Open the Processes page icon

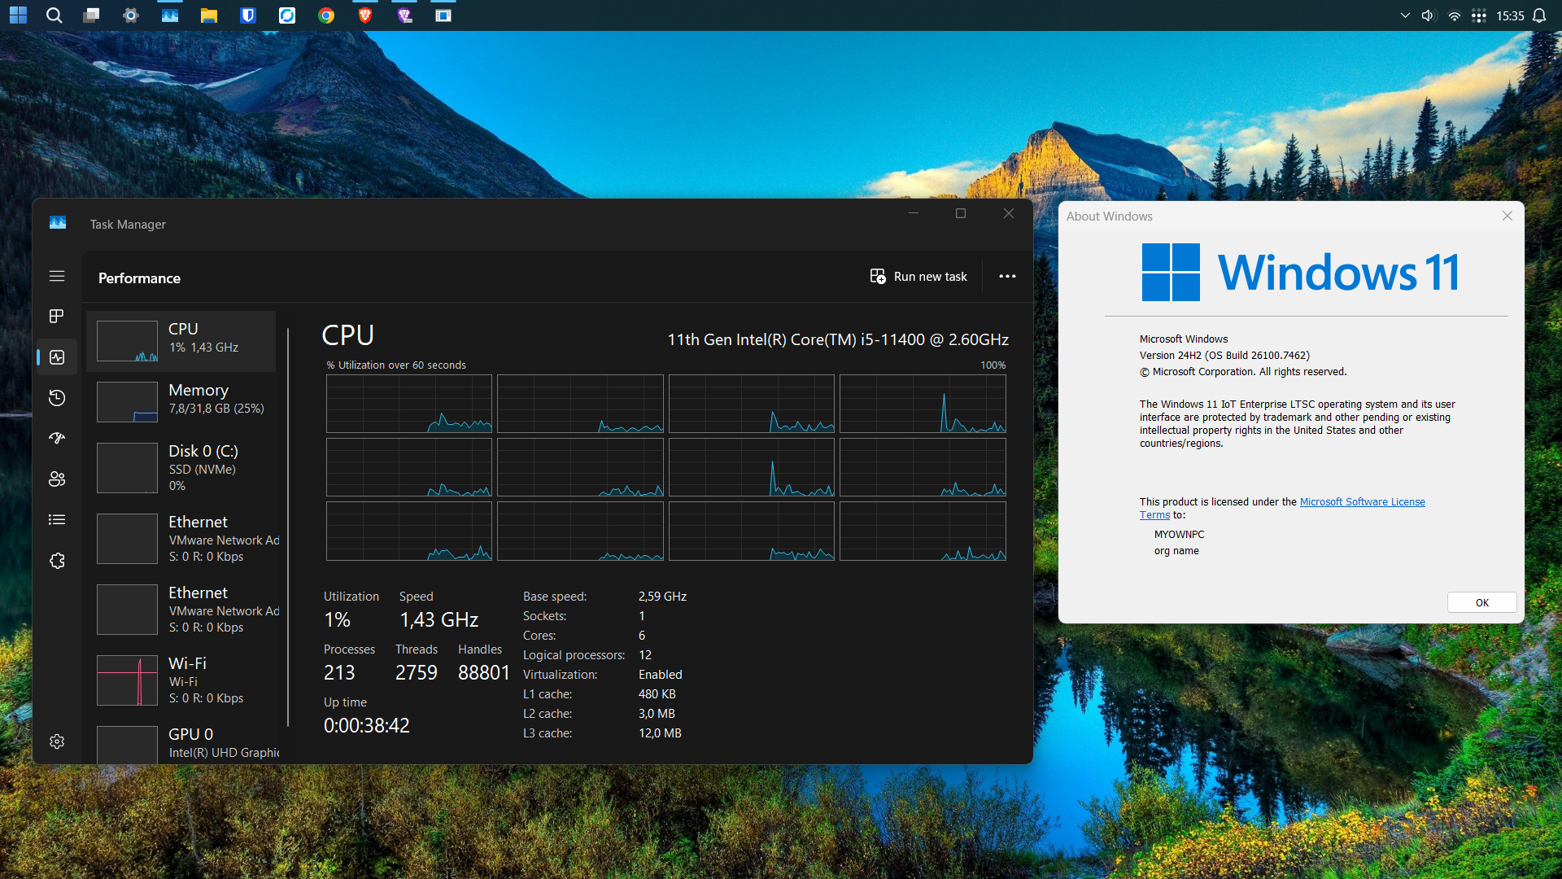[57, 316]
